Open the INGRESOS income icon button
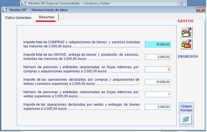 (186, 44)
